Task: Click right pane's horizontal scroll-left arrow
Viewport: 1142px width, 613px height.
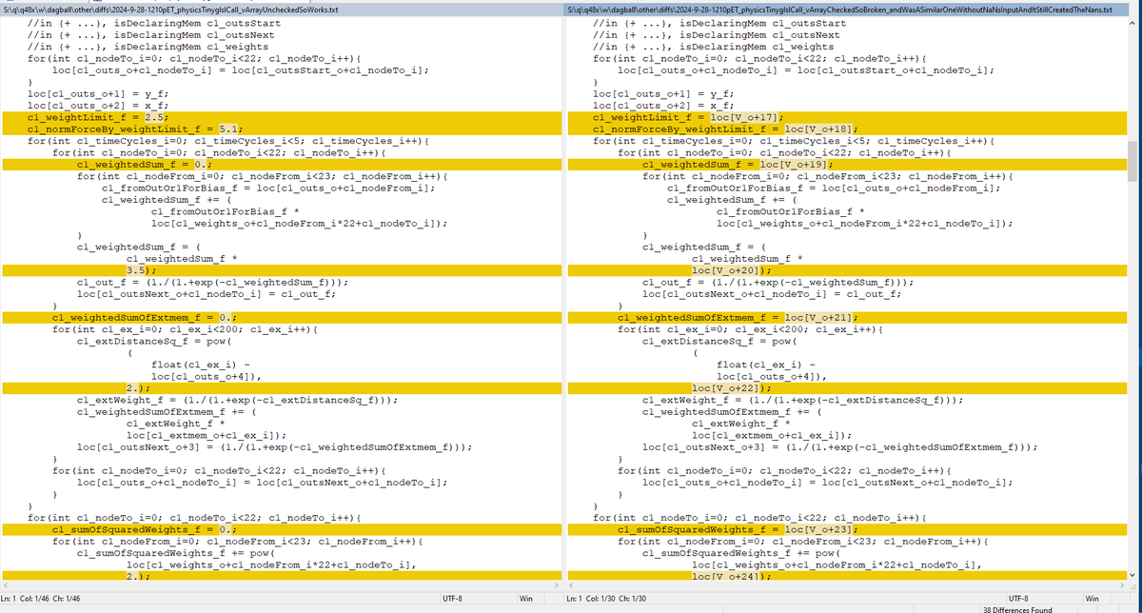Action: pos(571,585)
